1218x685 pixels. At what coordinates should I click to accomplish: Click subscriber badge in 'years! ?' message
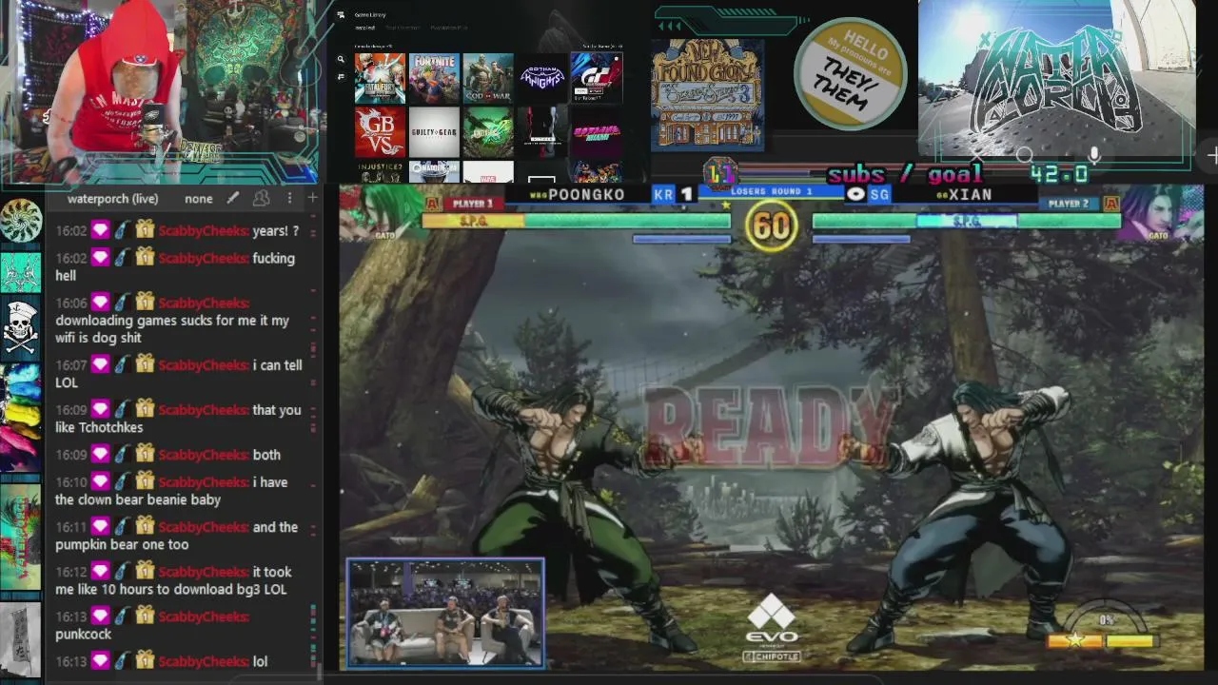click(x=100, y=230)
